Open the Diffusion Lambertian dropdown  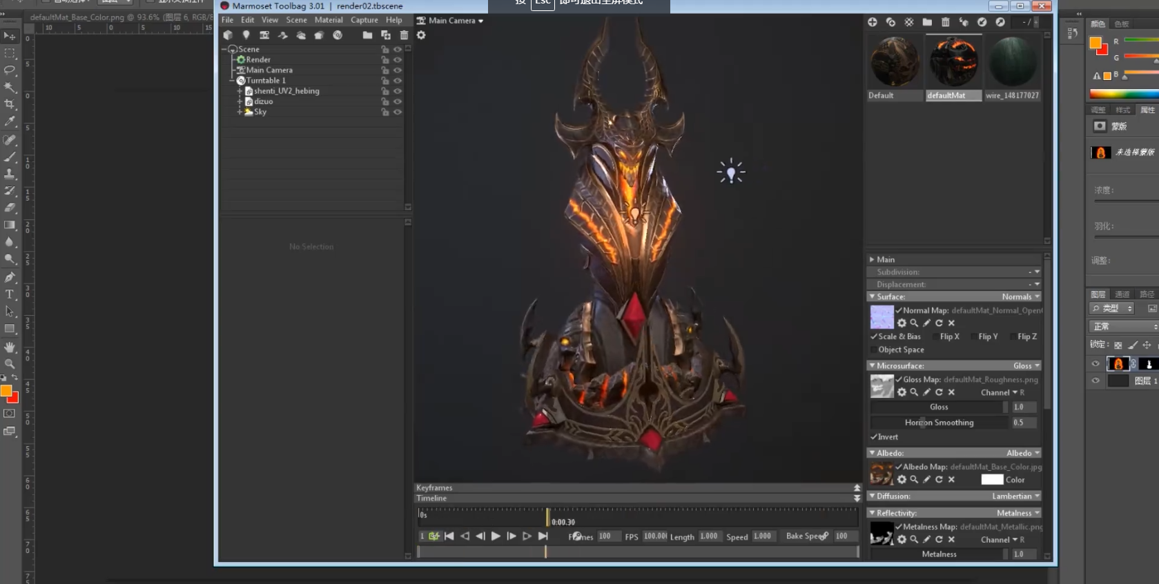point(1015,496)
